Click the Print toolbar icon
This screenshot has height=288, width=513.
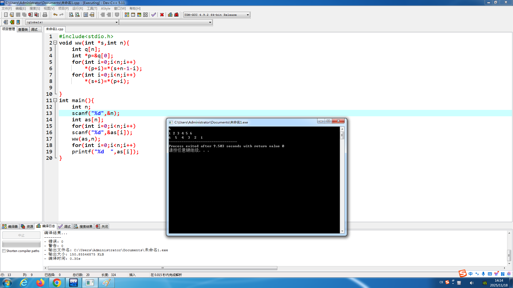(x=45, y=15)
